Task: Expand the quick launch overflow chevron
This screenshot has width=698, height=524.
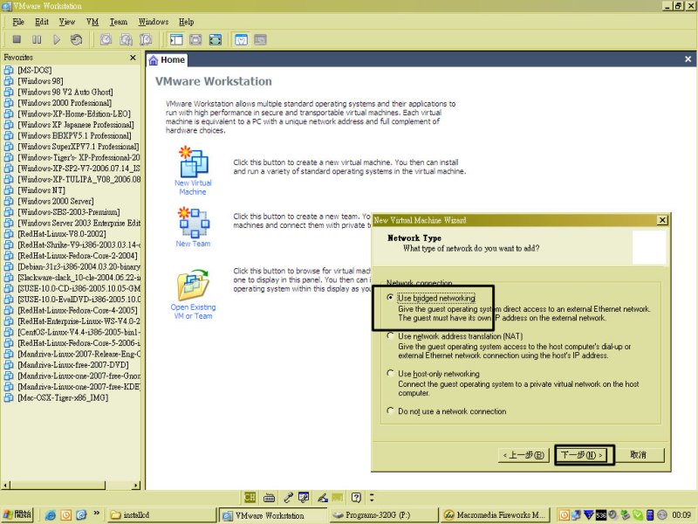Action: point(96,514)
